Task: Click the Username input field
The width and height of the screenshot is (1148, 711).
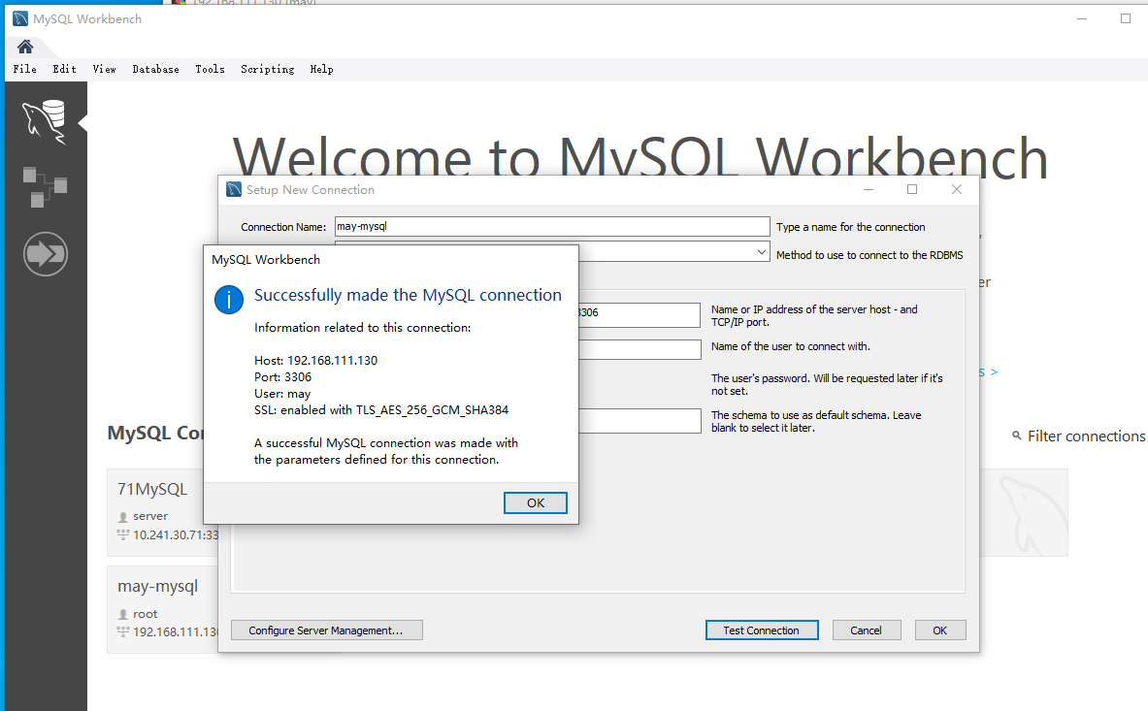Action: click(x=640, y=349)
